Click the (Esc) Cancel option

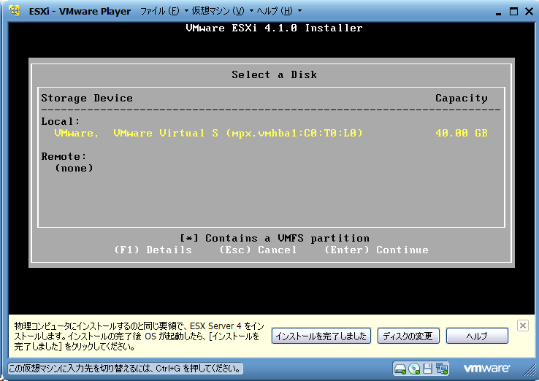tap(258, 250)
